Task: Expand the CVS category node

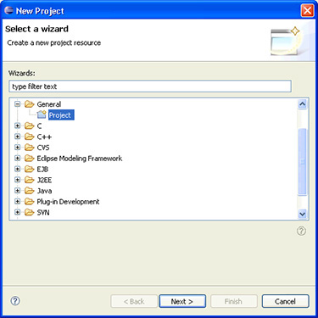Action: (x=18, y=148)
